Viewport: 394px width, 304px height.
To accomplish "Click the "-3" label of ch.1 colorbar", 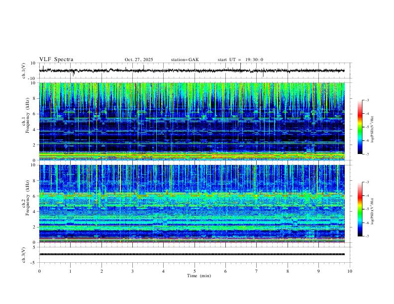I will (x=367, y=100).
